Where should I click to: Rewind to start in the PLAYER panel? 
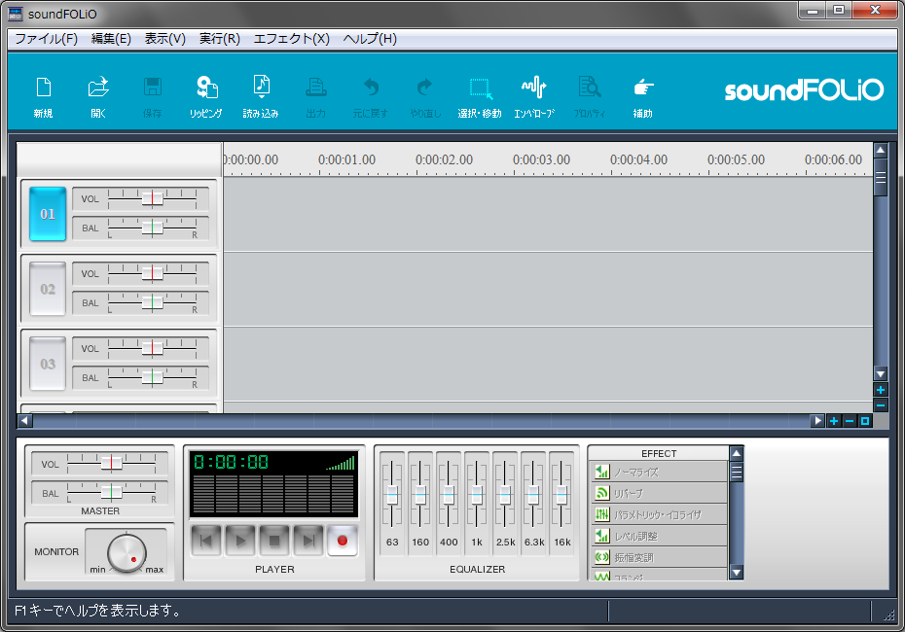206,541
